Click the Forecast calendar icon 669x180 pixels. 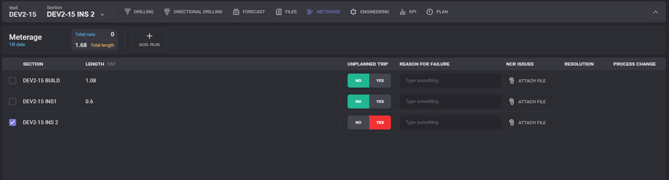pyautogui.click(x=236, y=12)
